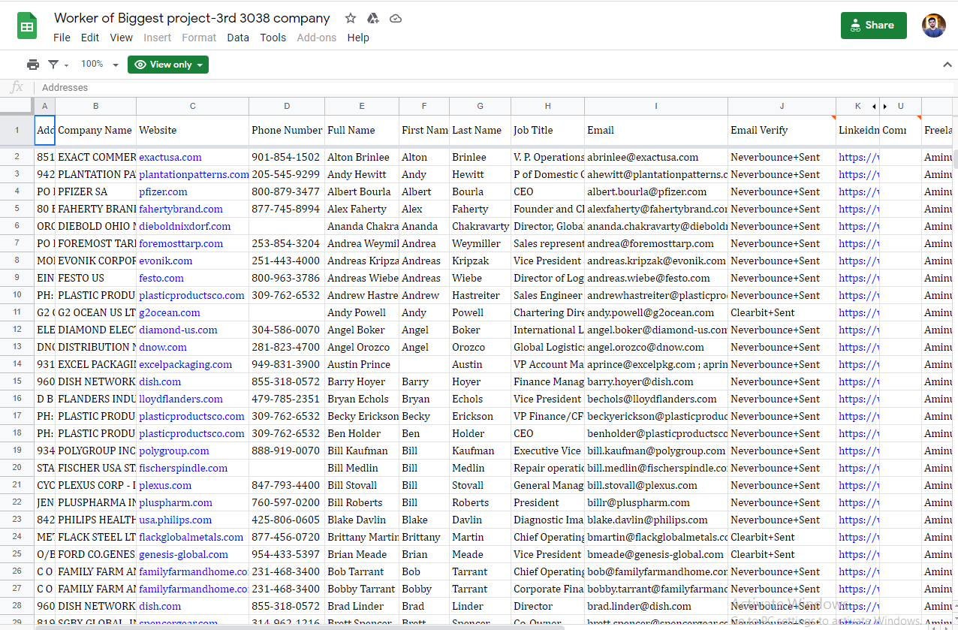
Task: Star this spreadsheet
Action: pos(350,18)
